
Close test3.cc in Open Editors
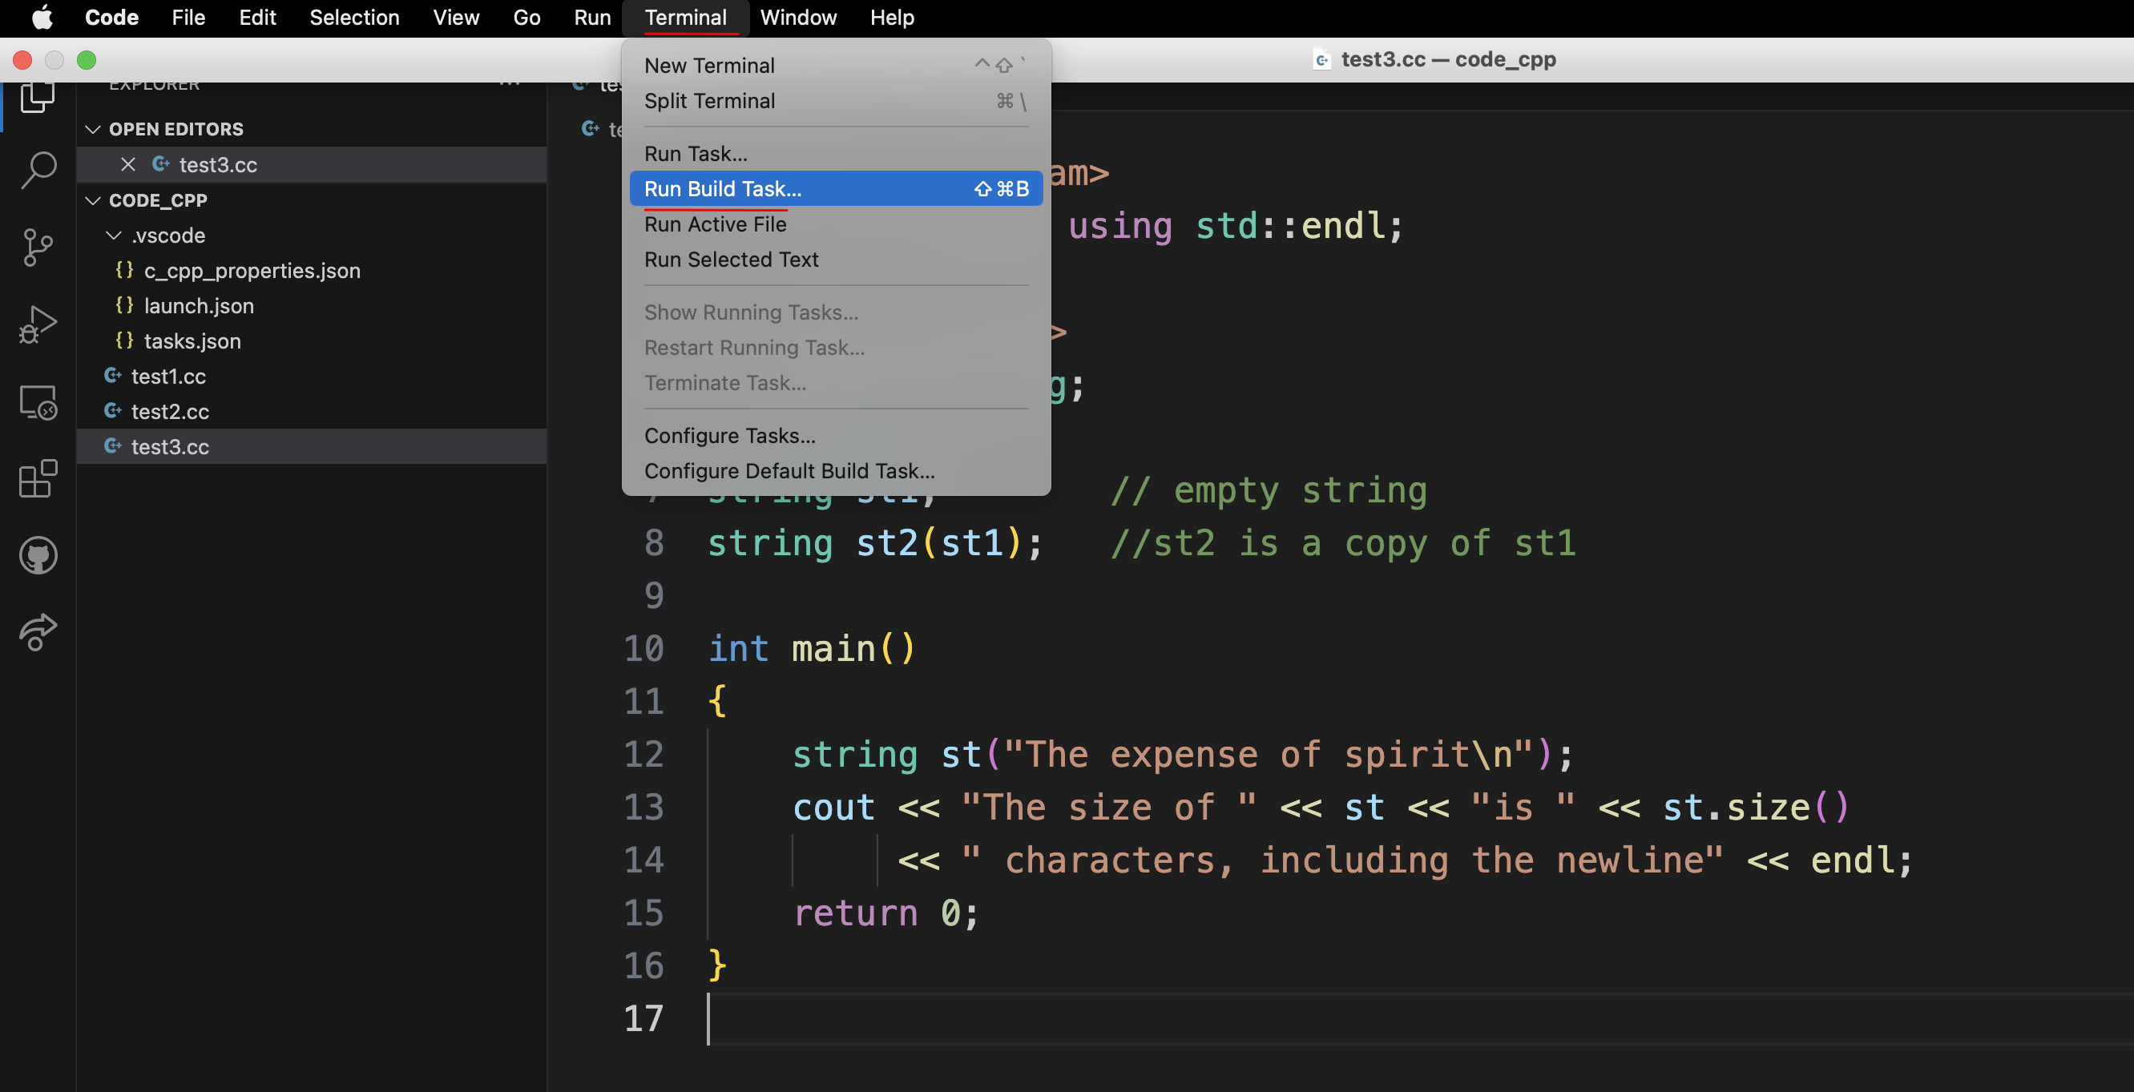(x=127, y=165)
